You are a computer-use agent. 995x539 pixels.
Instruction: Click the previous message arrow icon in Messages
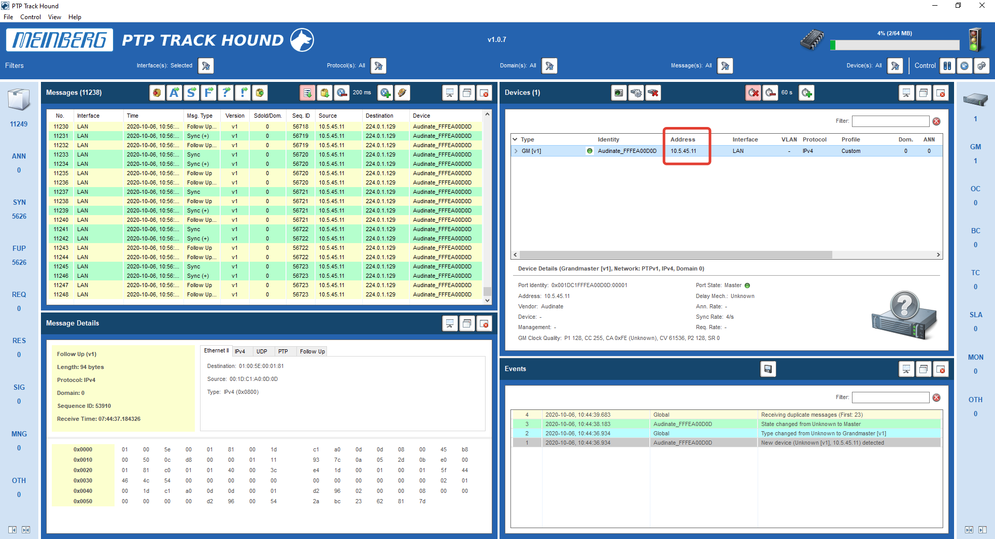(x=157, y=93)
